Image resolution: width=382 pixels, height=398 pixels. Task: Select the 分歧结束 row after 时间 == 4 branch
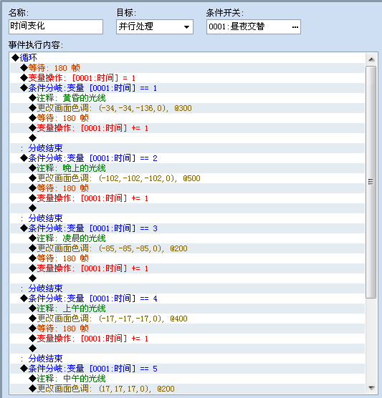tap(187, 359)
